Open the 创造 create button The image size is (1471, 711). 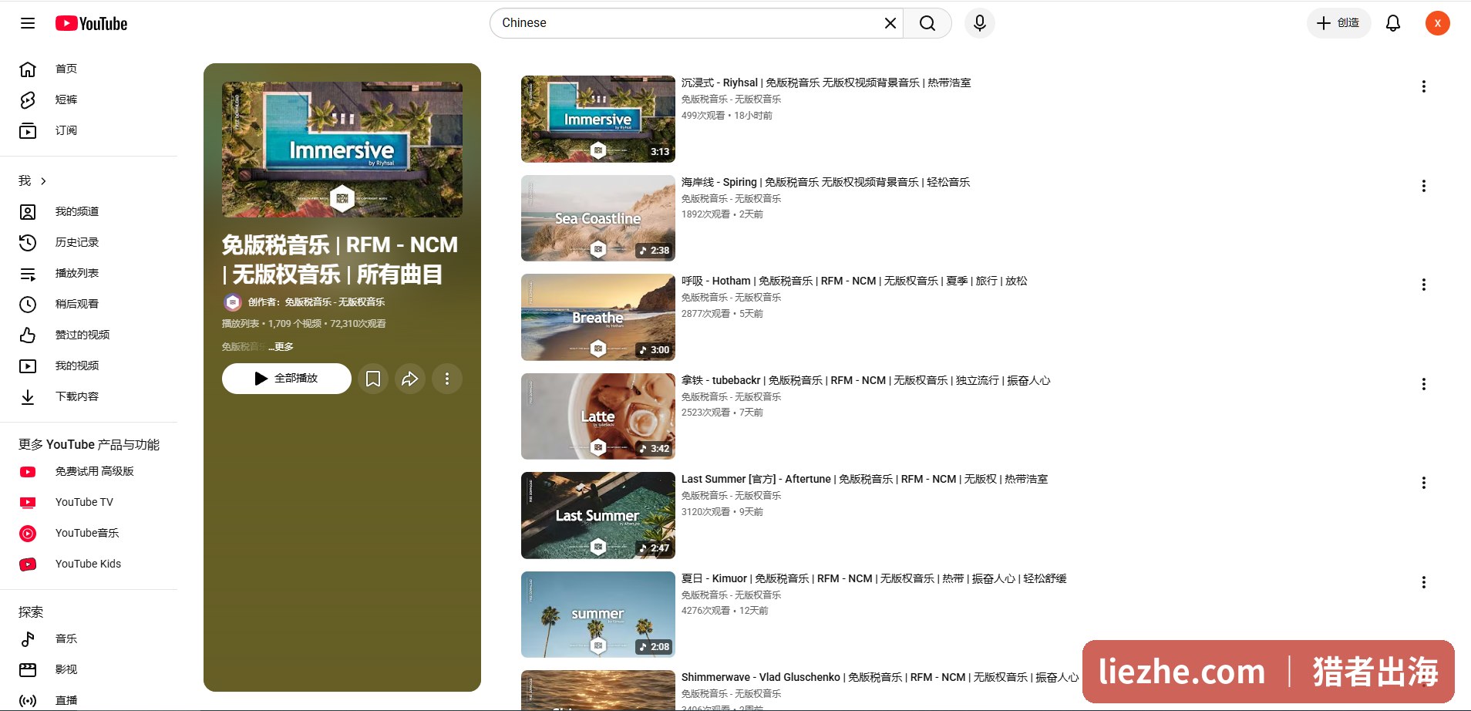1338,23
